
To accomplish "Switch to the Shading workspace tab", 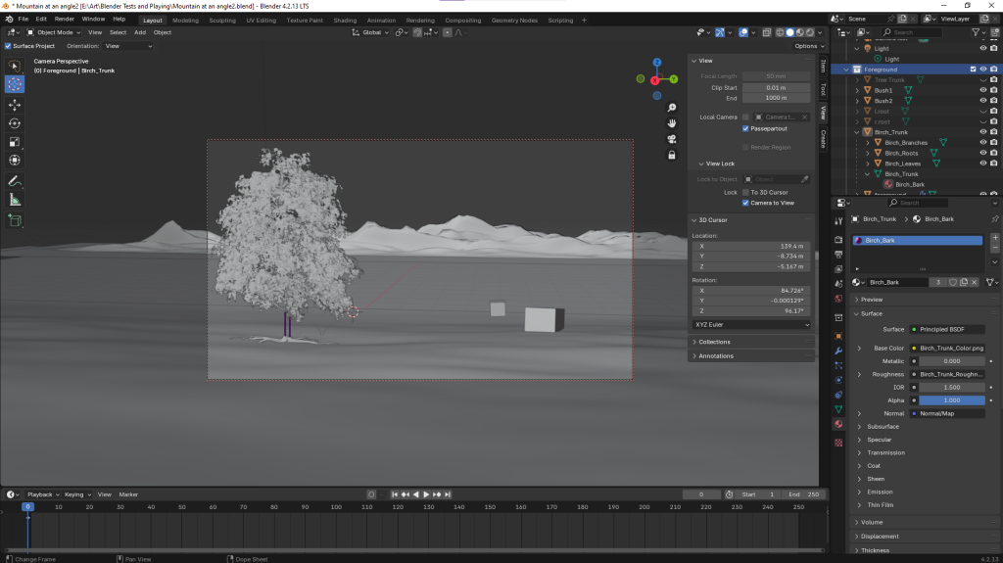I will click(345, 21).
